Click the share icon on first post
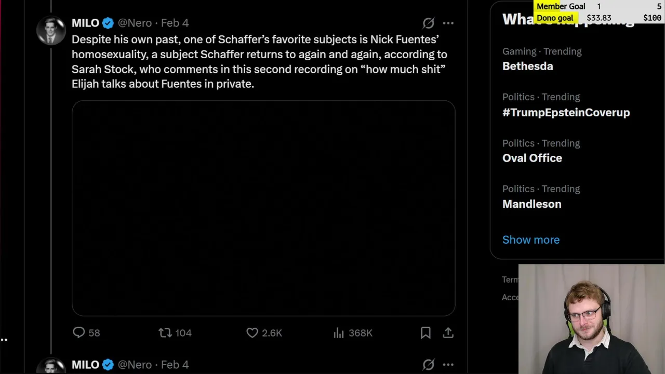This screenshot has width=665, height=374. pos(448,333)
